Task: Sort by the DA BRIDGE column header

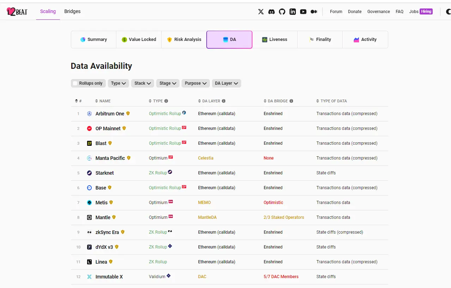Action: point(276,101)
